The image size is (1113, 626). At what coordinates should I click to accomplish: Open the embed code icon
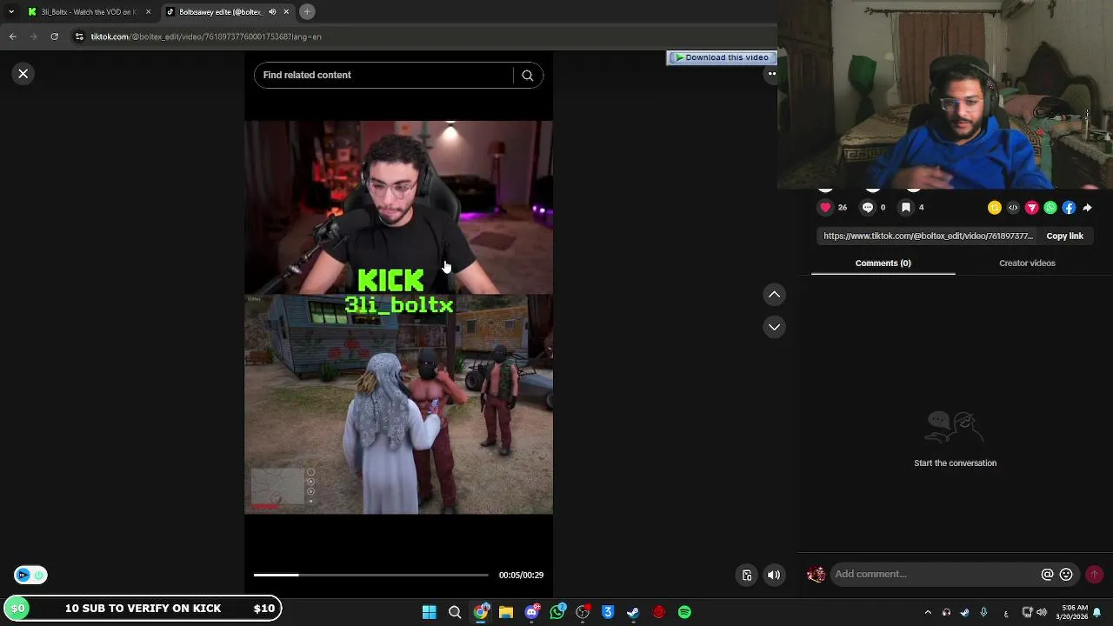click(x=1013, y=208)
